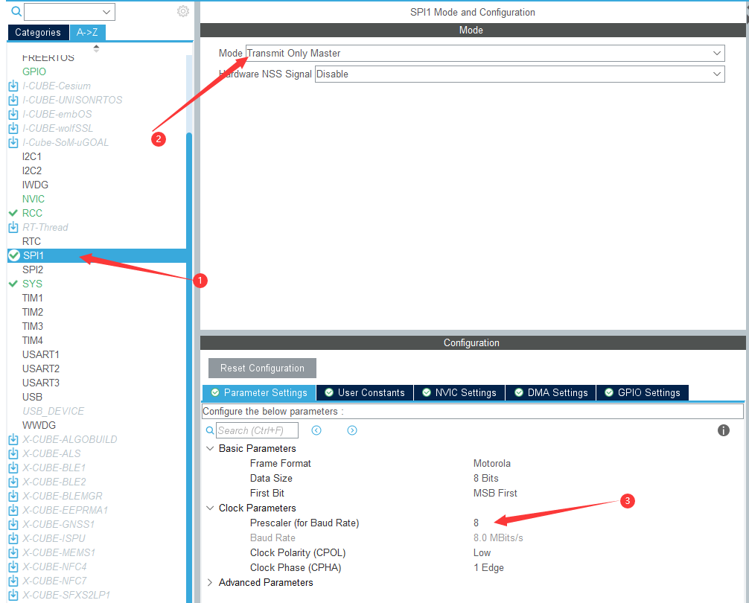Image resolution: width=749 pixels, height=603 pixels.
Task: Switch to the A->Z view tab
Action: 87,33
